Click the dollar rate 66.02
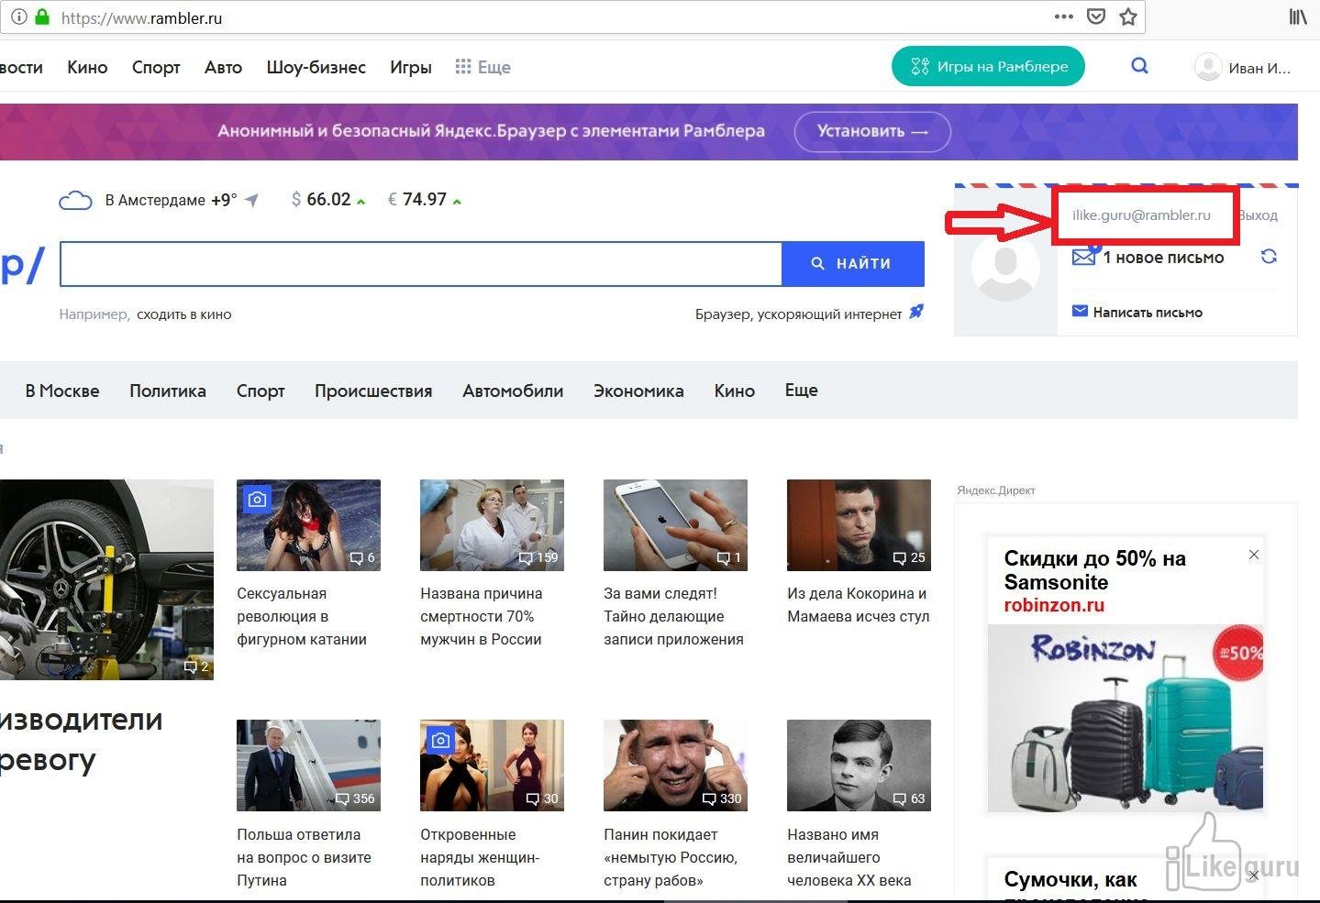The width and height of the screenshot is (1320, 903). [327, 200]
